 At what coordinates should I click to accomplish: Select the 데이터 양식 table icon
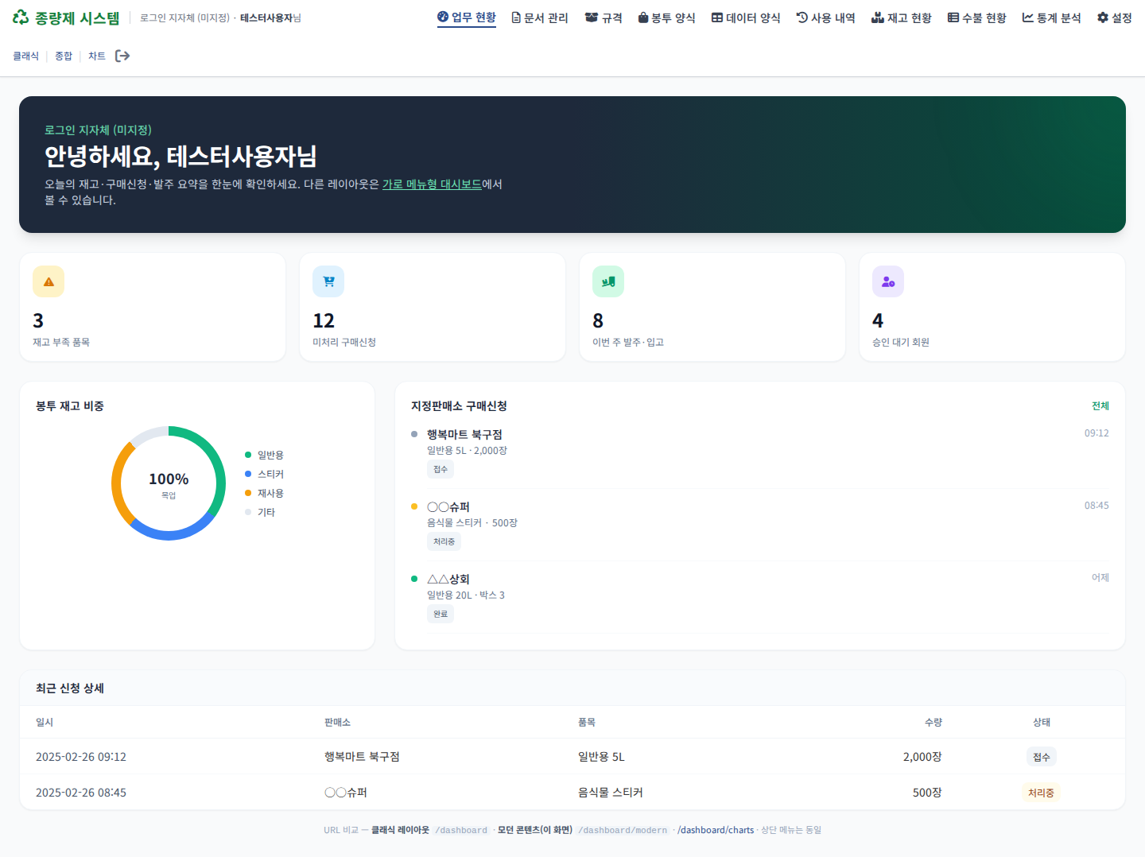click(x=716, y=17)
